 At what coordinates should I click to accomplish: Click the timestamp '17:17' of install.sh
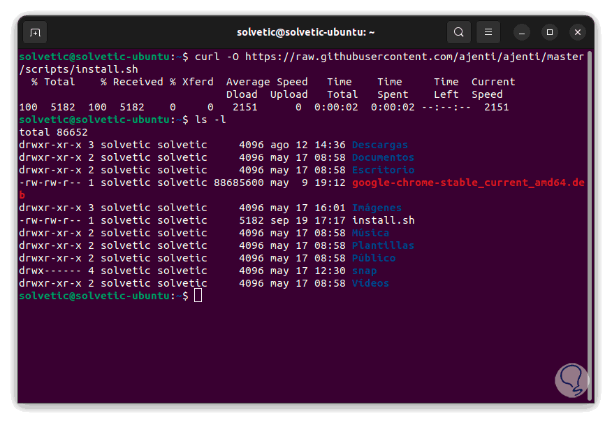330,220
